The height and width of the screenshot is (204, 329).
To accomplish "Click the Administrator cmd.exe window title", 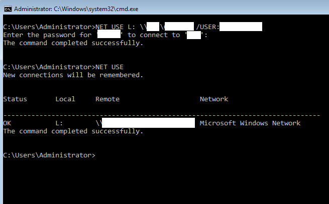I will point(76,9).
